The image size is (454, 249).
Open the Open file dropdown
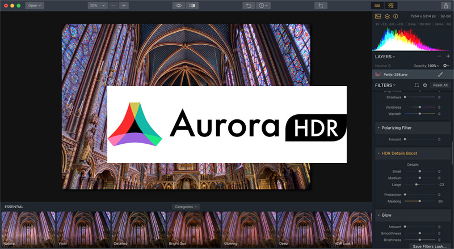tap(35, 6)
